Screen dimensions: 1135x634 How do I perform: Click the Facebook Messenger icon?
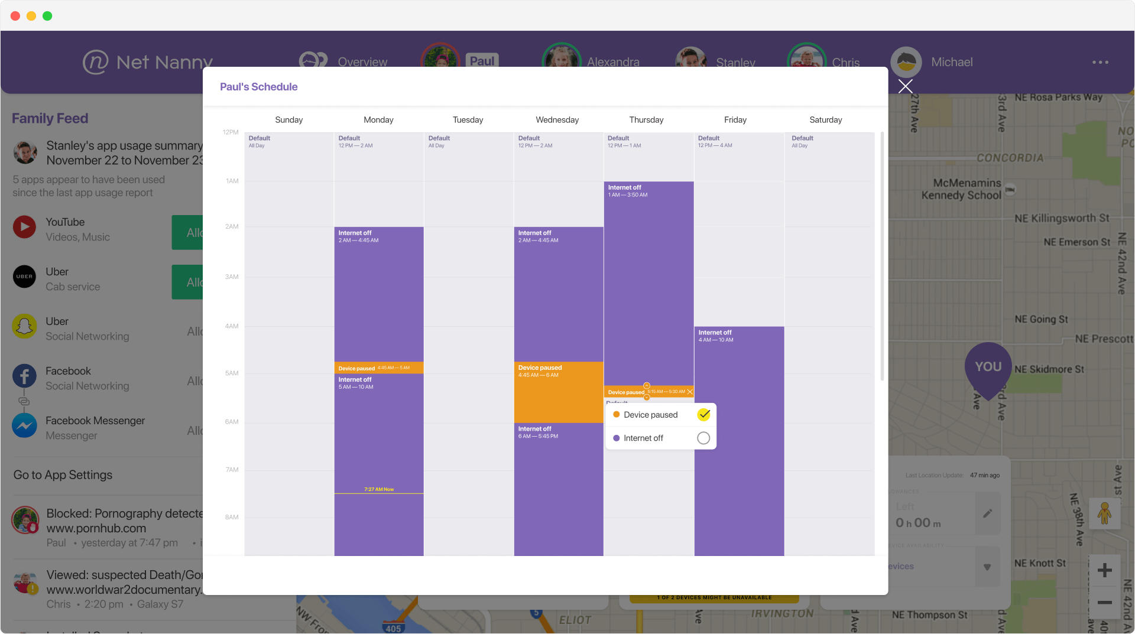24,425
